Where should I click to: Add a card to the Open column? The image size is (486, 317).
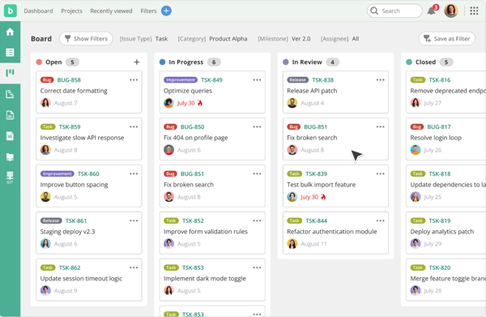click(x=136, y=62)
